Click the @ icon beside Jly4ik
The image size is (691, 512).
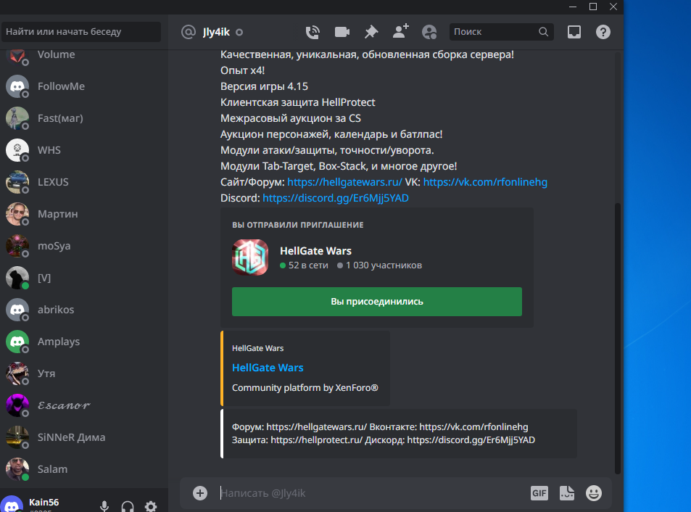pos(189,32)
